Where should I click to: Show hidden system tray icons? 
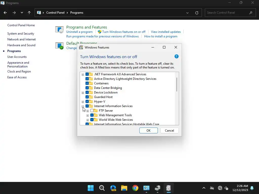pyautogui.click(x=204, y=188)
